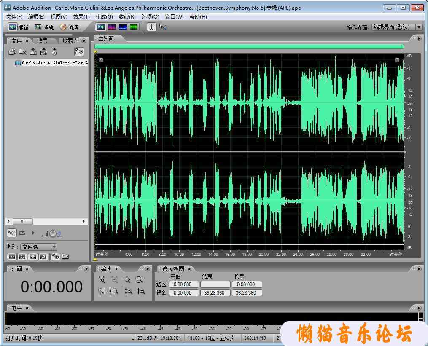
Task: Select the scrub tool with speaker cursor
Action: pos(163,27)
